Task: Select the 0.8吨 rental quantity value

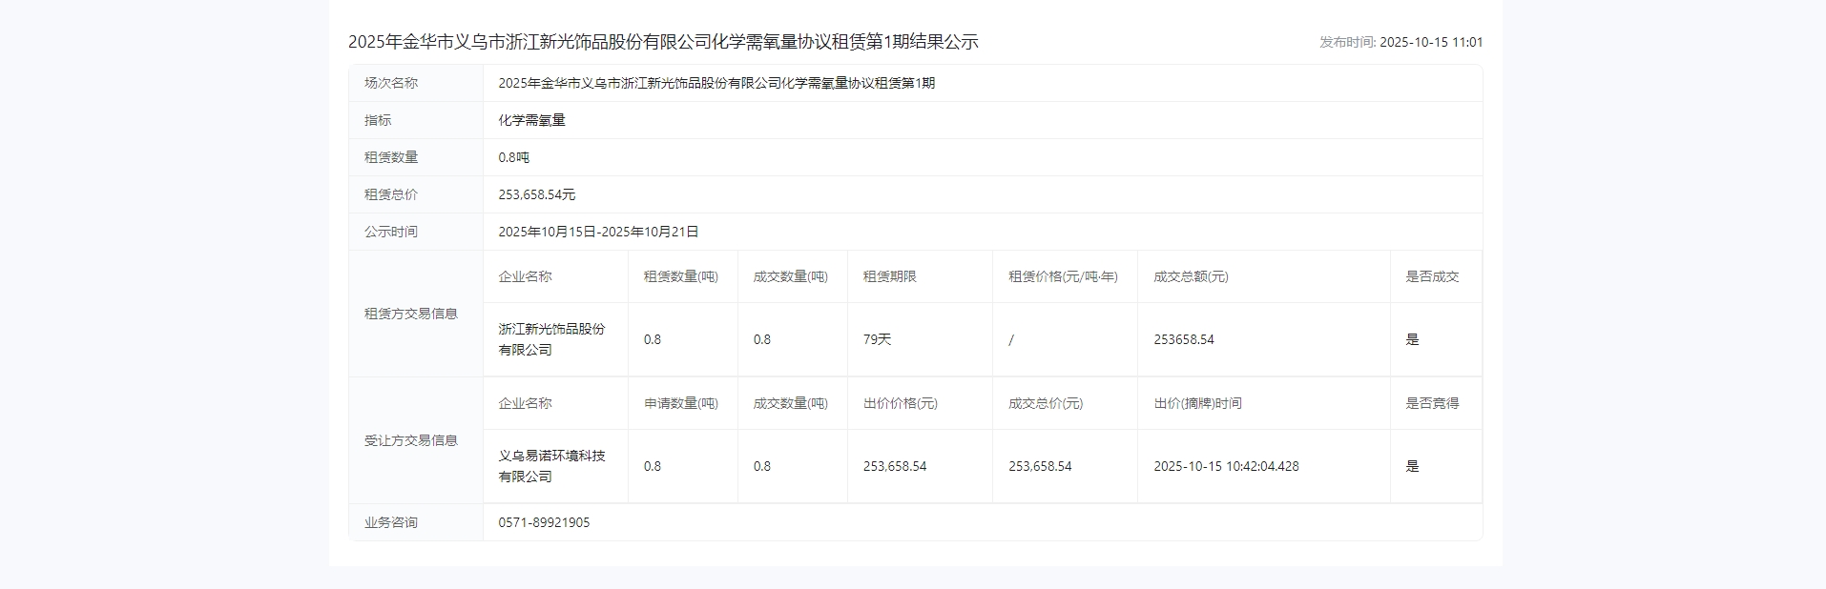Action: pos(513,157)
